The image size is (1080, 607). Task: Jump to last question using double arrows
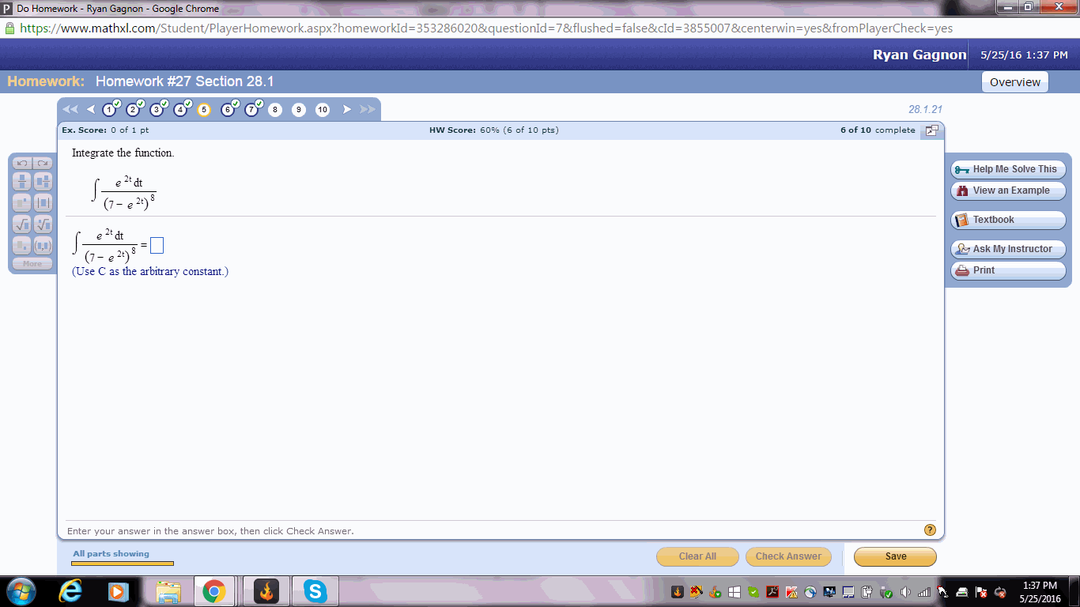366,110
